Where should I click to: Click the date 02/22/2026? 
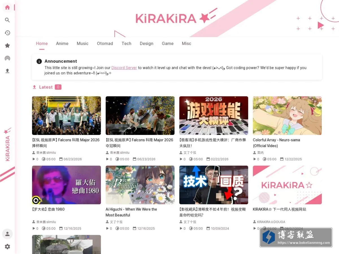[220, 159]
